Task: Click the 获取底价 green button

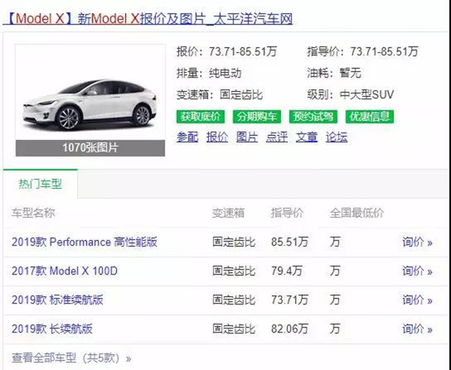Action: 201,116
